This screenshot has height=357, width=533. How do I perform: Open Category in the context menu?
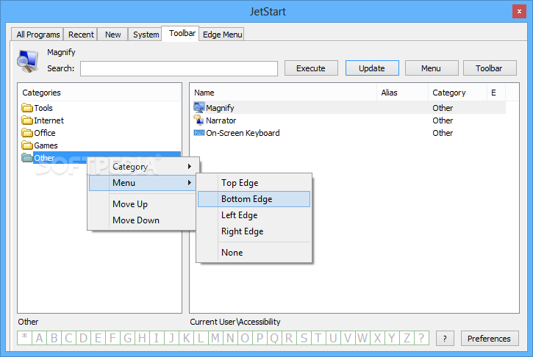tap(142, 167)
